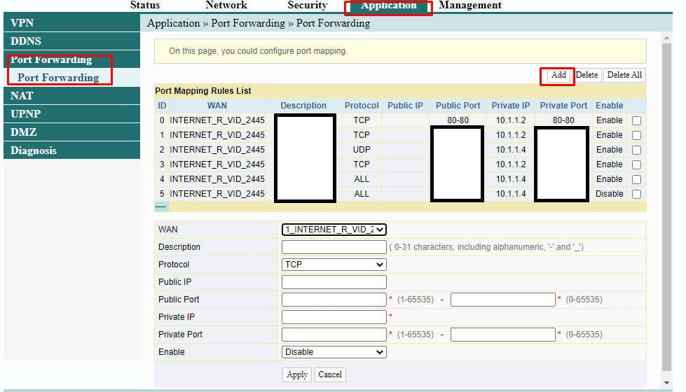Open the Security top tab

click(x=307, y=6)
